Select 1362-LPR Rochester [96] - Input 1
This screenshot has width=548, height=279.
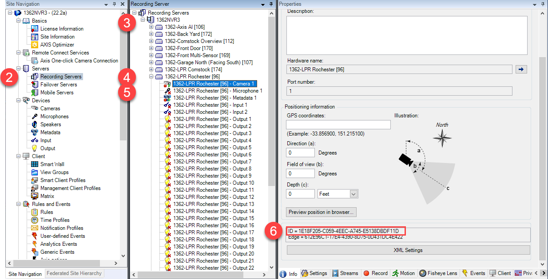click(x=210, y=105)
